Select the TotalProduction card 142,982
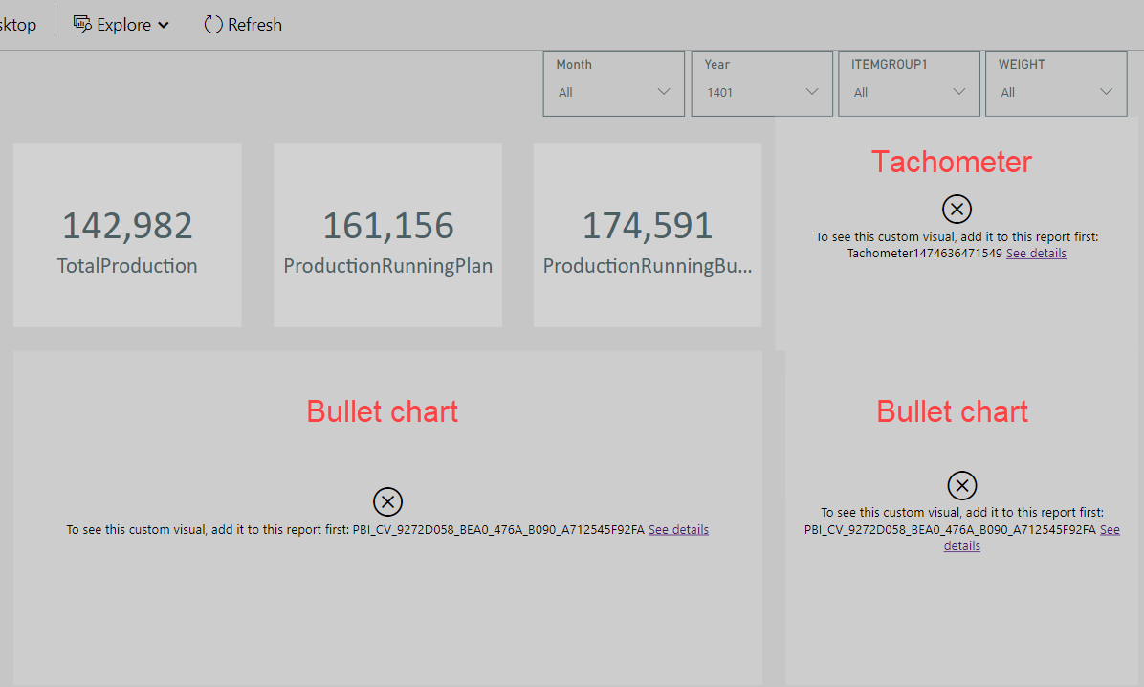The image size is (1144, 687). pos(127,235)
